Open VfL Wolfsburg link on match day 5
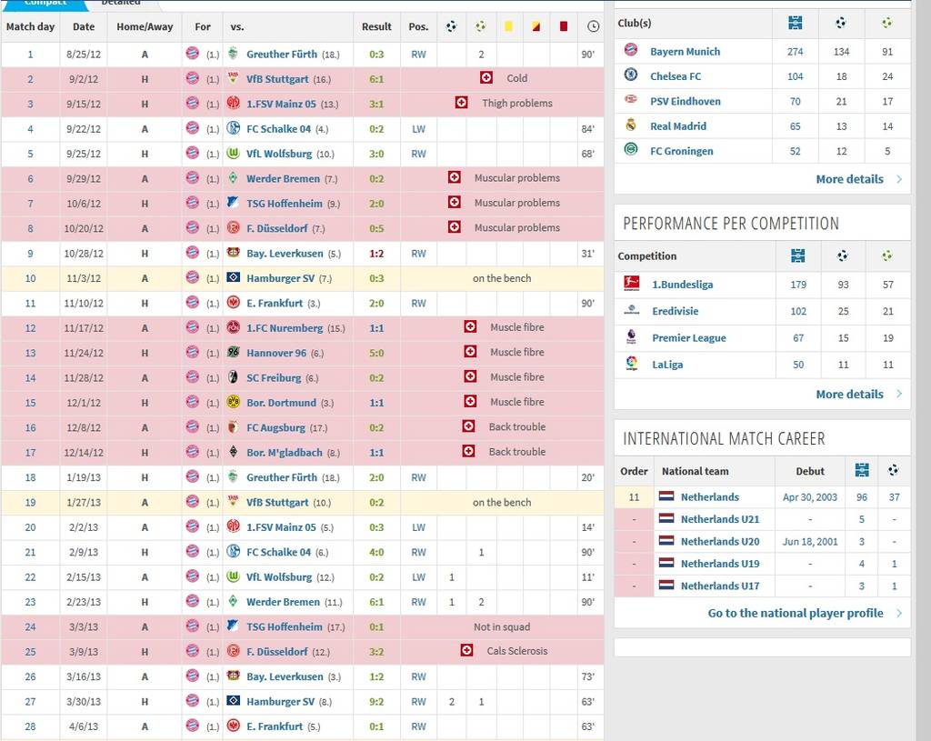This screenshot has width=931, height=741. coord(279,154)
